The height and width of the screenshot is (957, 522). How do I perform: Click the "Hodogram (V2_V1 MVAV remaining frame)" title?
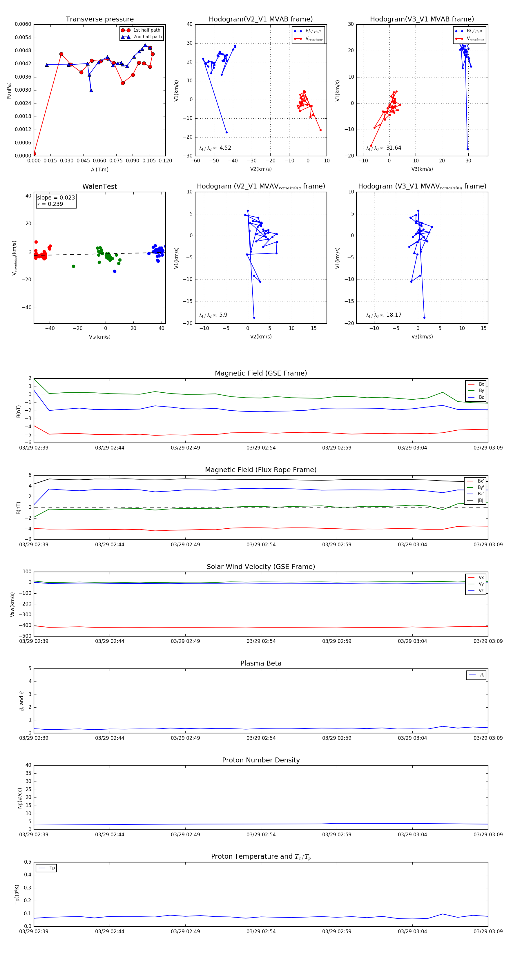tap(261, 186)
